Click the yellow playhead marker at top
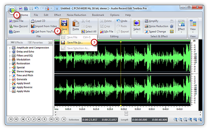The image size is (209, 130). click(121, 42)
